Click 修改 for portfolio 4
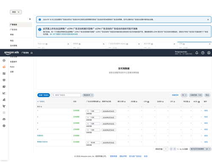The width and height of the screenshot is (212, 162). pyautogui.click(x=206, y=129)
